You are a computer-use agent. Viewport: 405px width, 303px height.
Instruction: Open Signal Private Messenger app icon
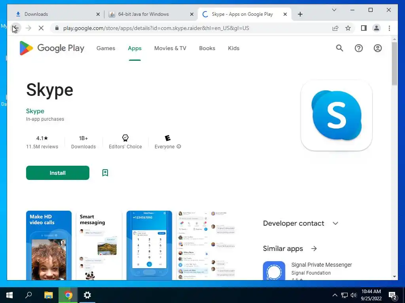point(274,271)
